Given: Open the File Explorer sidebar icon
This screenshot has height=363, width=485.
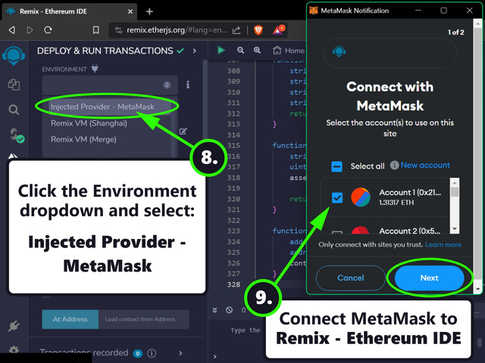Looking at the screenshot, I should [14, 85].
